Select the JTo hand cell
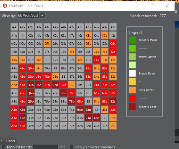The image size is (179, 149). click(x=39, y=60)
